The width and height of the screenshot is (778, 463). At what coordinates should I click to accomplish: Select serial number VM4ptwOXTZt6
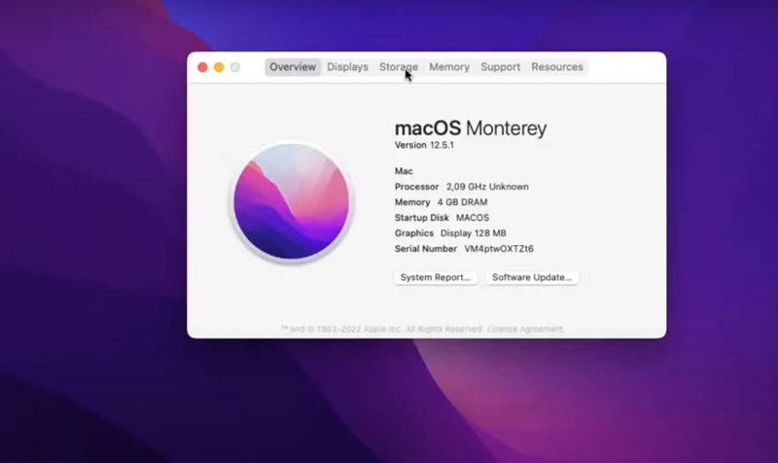pos(499,249)
